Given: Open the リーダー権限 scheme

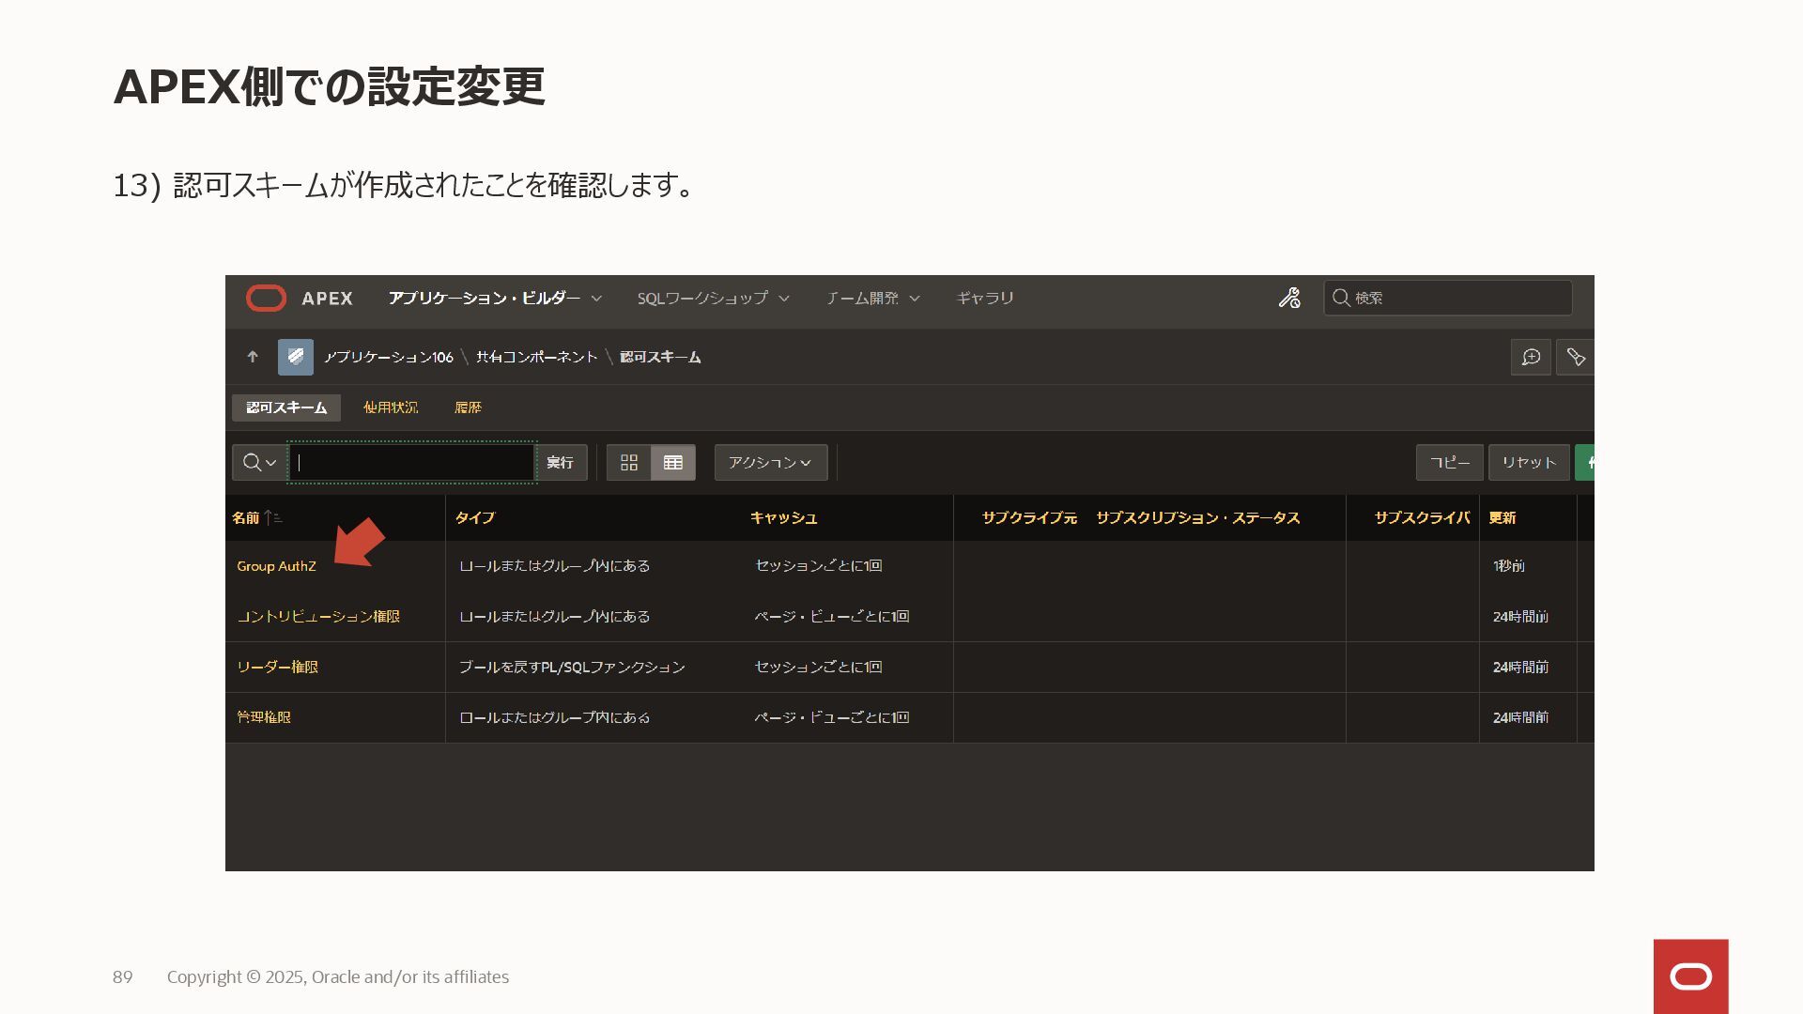Looking at the screenshot, I should pos(277,668).
